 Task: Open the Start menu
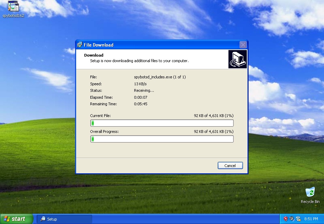pos(16,219)
